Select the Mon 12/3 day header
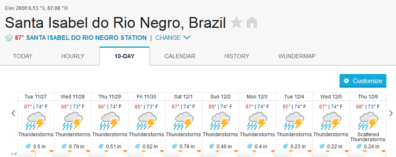 click(x=257, y=97)
